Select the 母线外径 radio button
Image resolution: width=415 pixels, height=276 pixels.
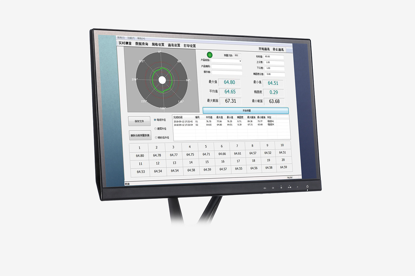(x=155, y=120)
